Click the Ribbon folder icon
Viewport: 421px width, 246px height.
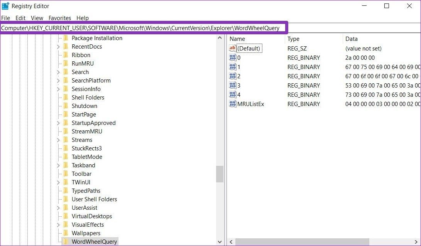coord(66,55)
